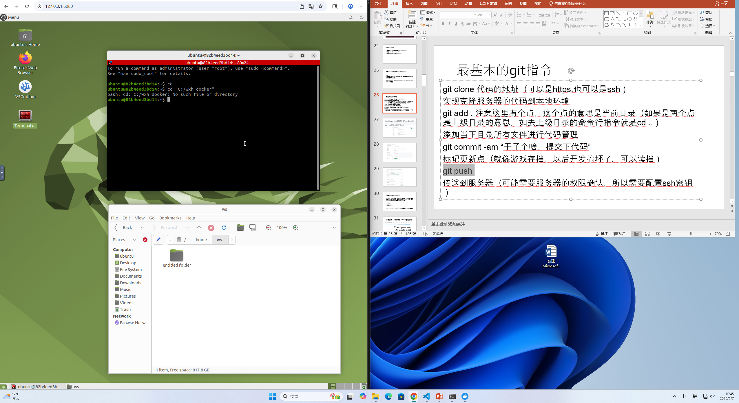
Task: Switch to slide sorter view in status bar
Action: (647, 234)
